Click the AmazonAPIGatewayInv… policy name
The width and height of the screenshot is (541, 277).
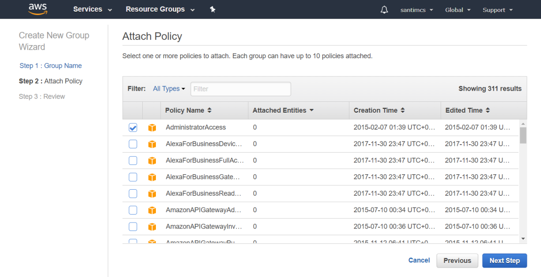pyautogui.click(x=203, y=227)
